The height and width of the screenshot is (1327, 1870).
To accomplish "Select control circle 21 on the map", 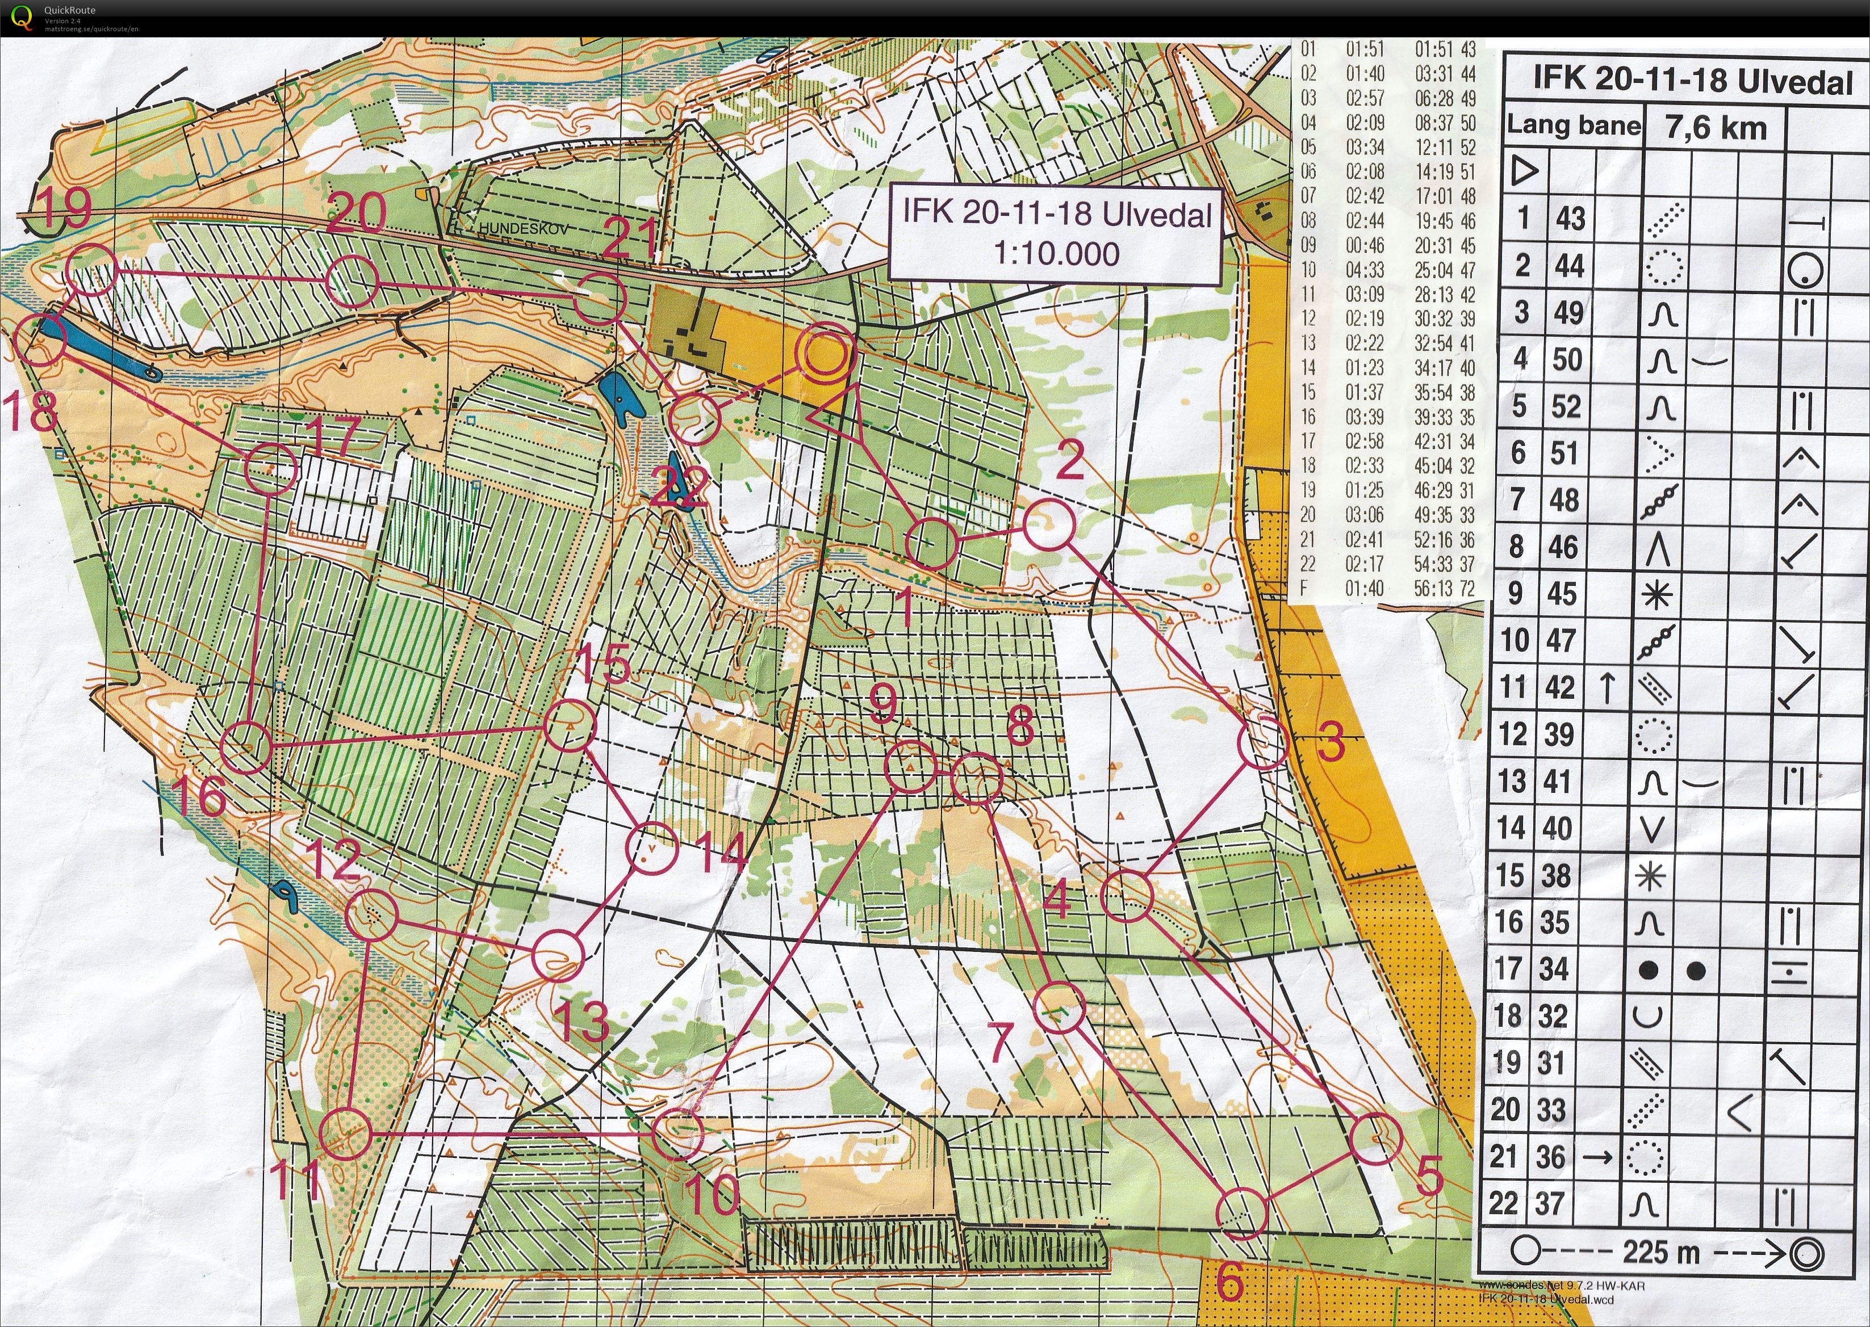I will (600, 300).
